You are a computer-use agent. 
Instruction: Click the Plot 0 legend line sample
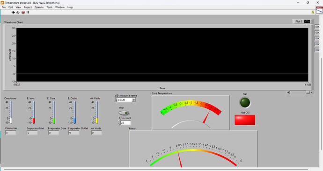point(307,21)
